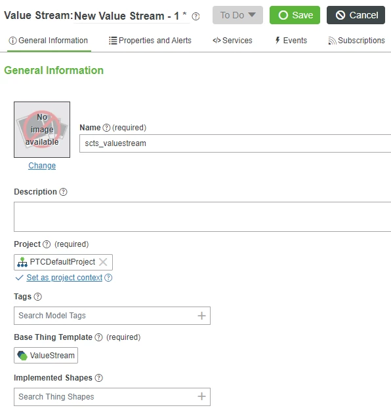Click the Search Thing Shapes field

(x=112, y=397)
